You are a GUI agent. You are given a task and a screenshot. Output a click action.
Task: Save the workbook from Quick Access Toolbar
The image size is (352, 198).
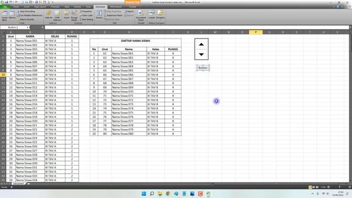7,2
